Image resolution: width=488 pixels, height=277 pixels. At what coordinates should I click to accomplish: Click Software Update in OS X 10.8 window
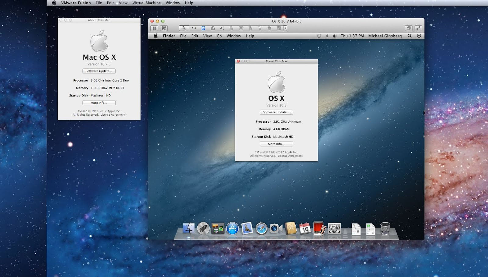pyautogui.click(x=276, y=112)
